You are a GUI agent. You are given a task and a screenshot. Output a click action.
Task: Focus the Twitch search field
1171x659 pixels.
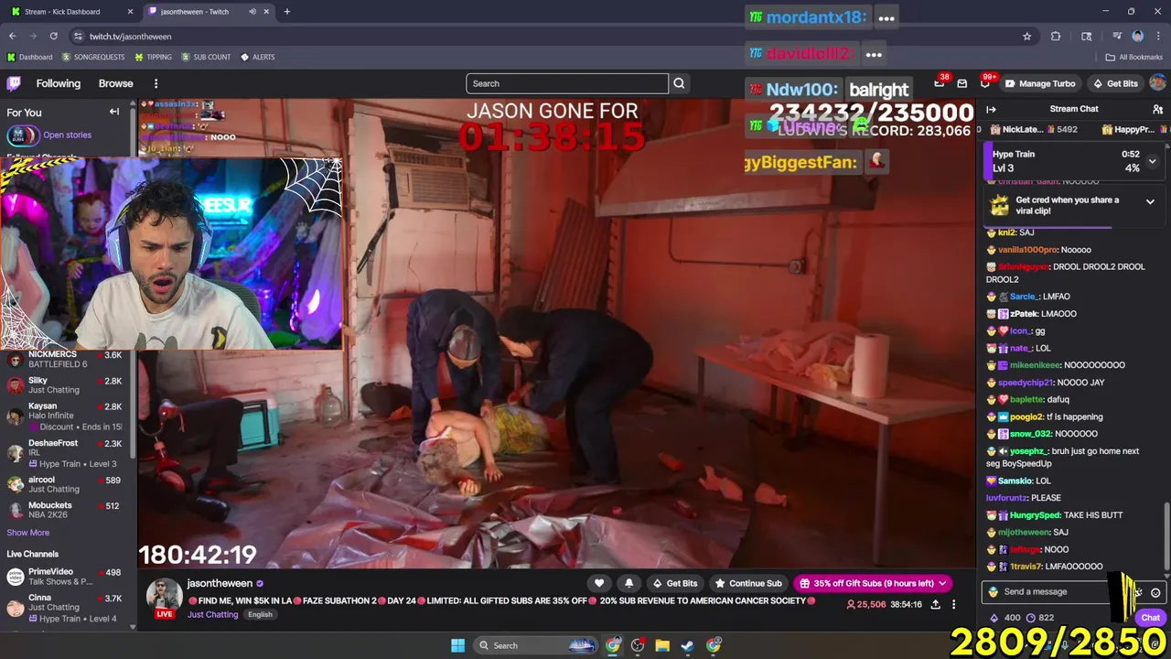pos(567,83)
